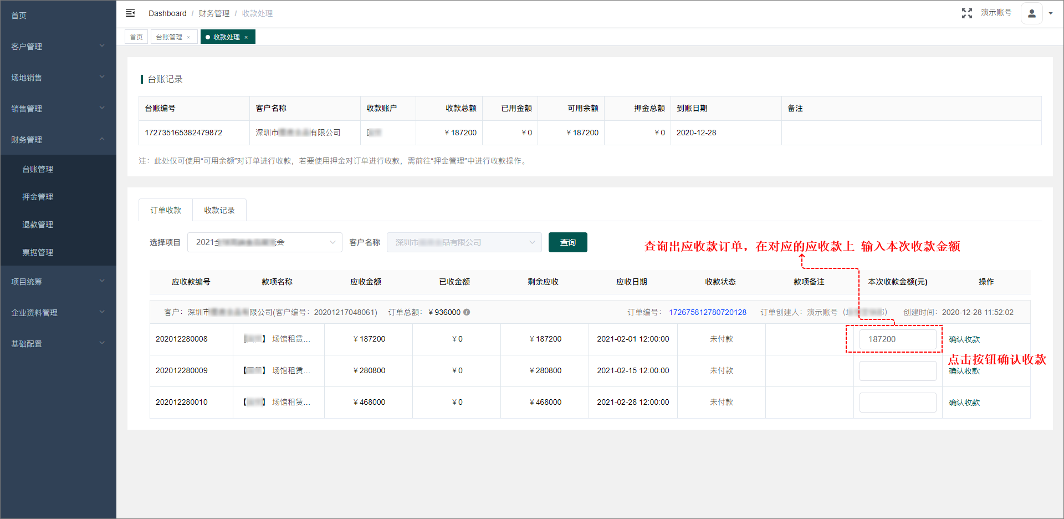Image resolution: width=1064 pixels, height=519 pixels.
Task: Click due date 2021-02-15 12:00:00
Action: (633, 370)
